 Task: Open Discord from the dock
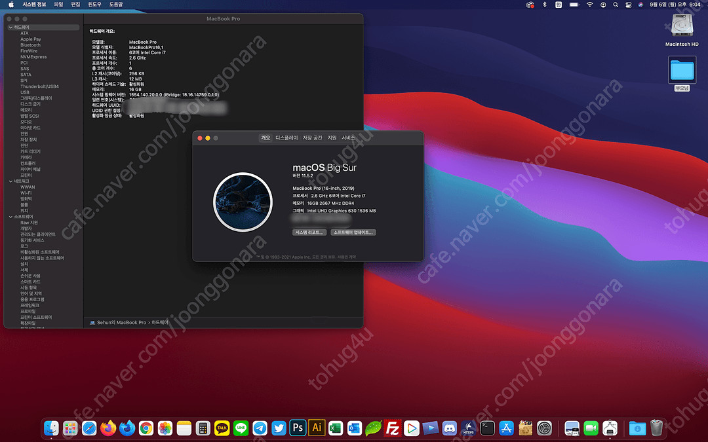click(450, 428)
